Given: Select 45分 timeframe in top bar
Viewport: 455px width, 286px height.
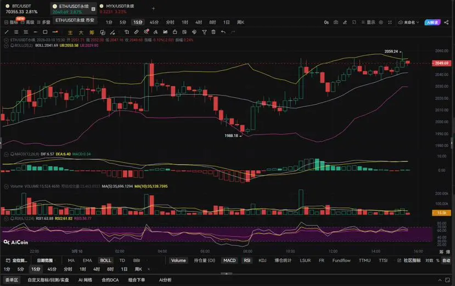Looking at the screenshot, I should [x=154, y=23].
